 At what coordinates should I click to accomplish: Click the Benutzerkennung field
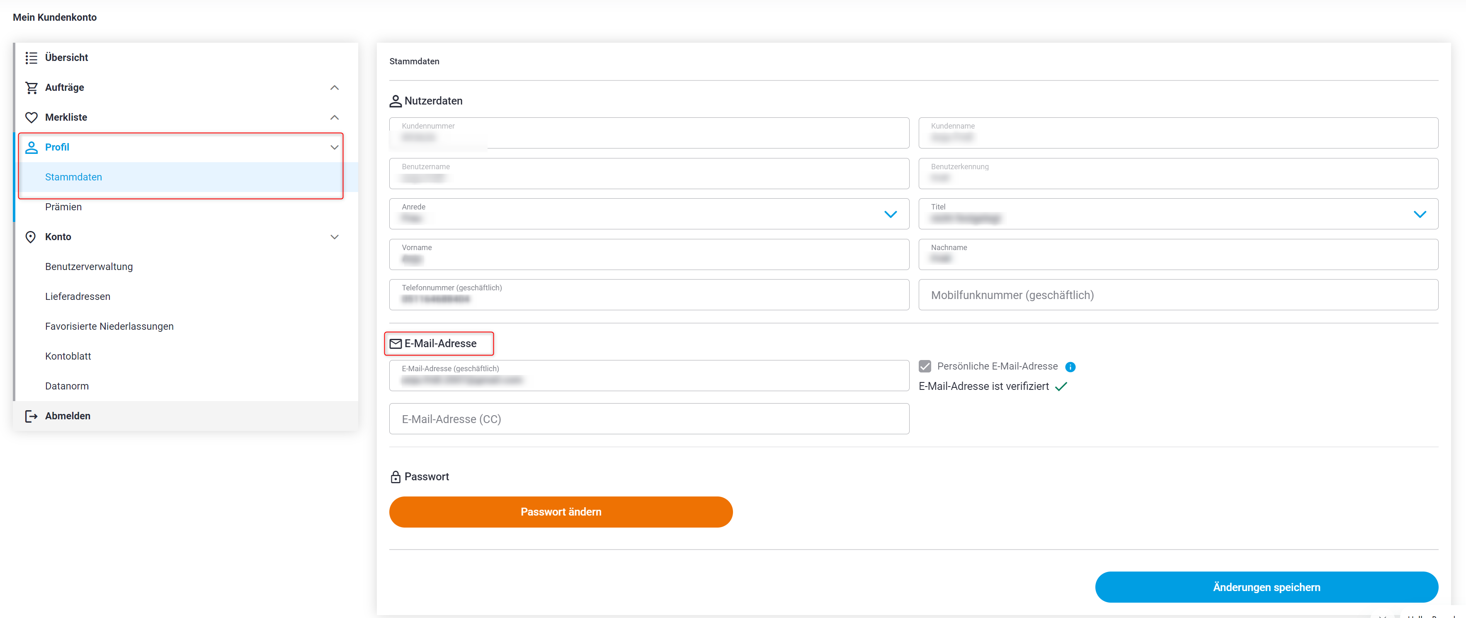(x=1178, y=174)
